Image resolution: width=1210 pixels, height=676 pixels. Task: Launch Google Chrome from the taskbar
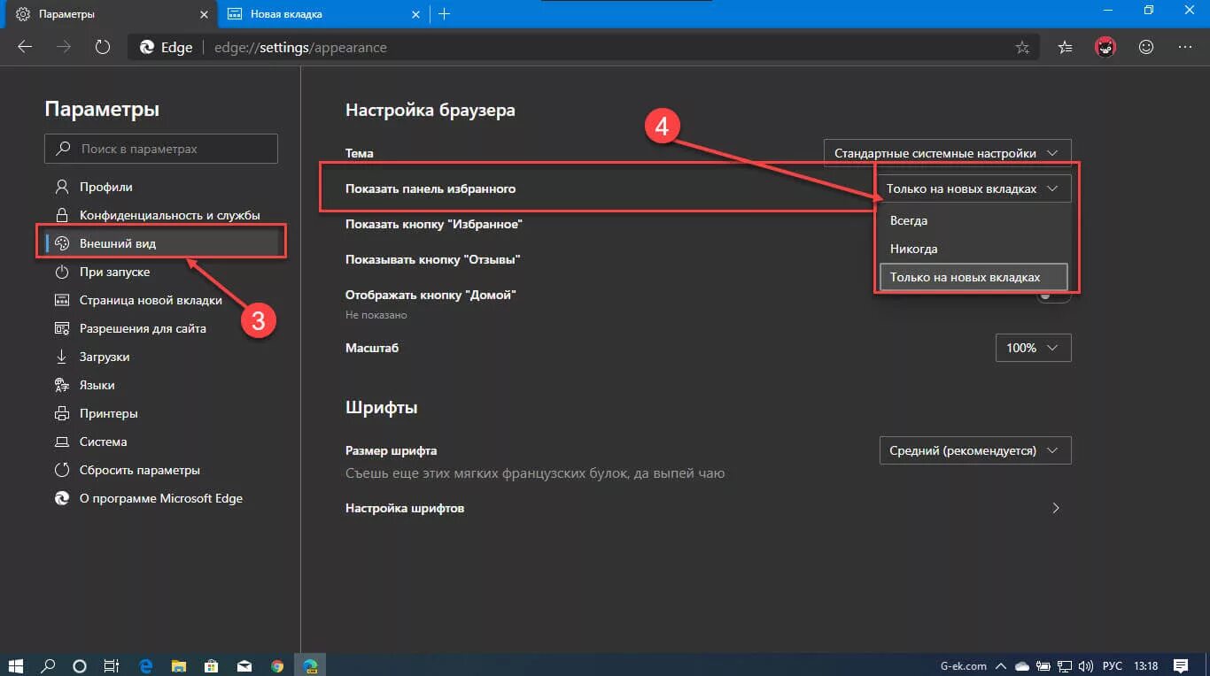(x=277, y=665)
